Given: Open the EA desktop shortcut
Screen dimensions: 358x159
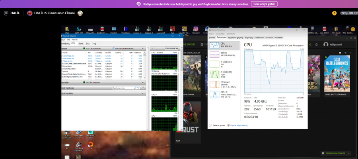Looking at the screenshot, I should point(91,144).
